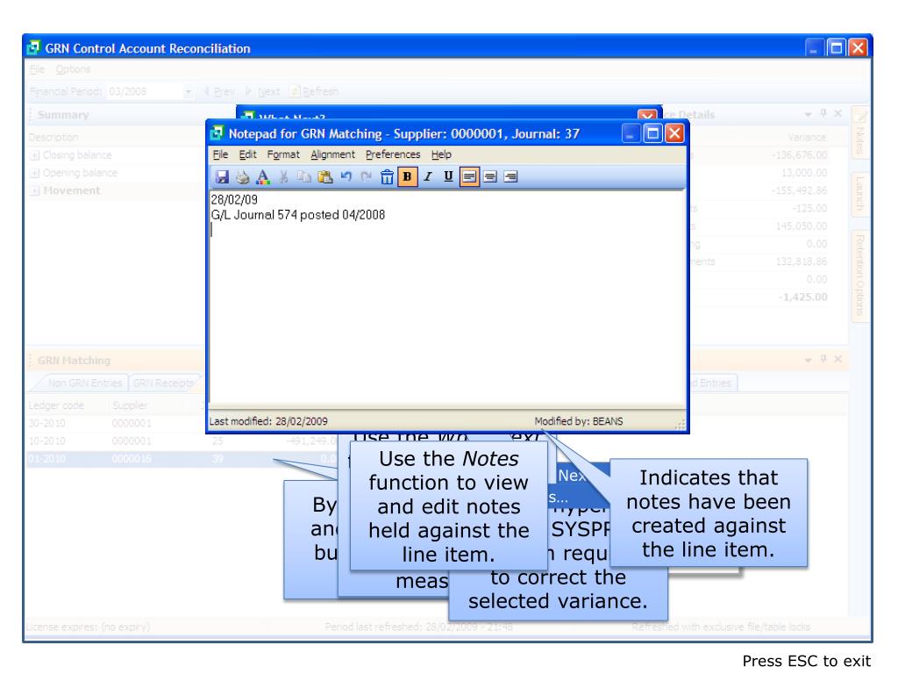Viewport: 898px width, 674px height.
Task: Pin the upper-right details pane
Action: click(x=823, y=114)
